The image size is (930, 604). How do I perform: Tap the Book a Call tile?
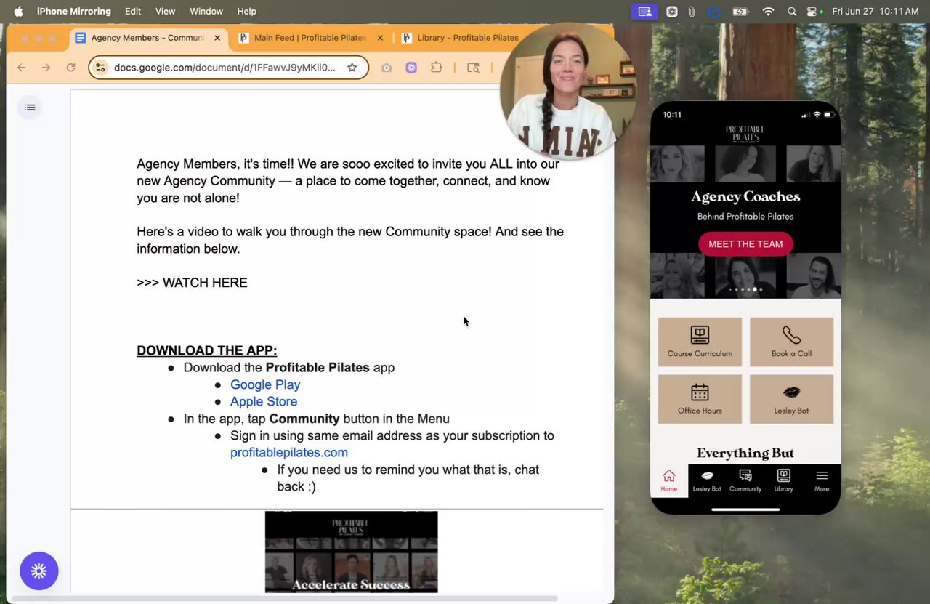(x=791, y=342)
